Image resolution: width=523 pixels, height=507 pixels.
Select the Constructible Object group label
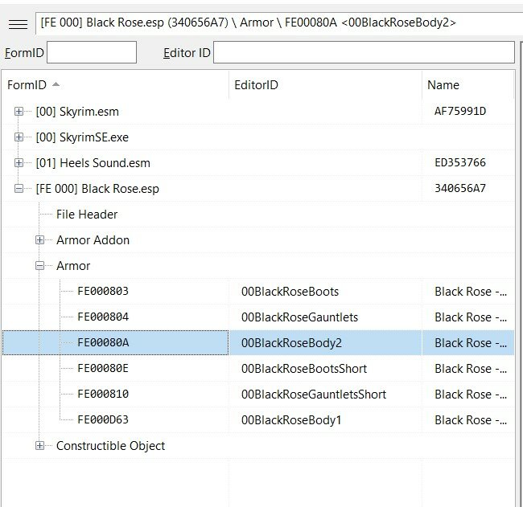point(110,446)
